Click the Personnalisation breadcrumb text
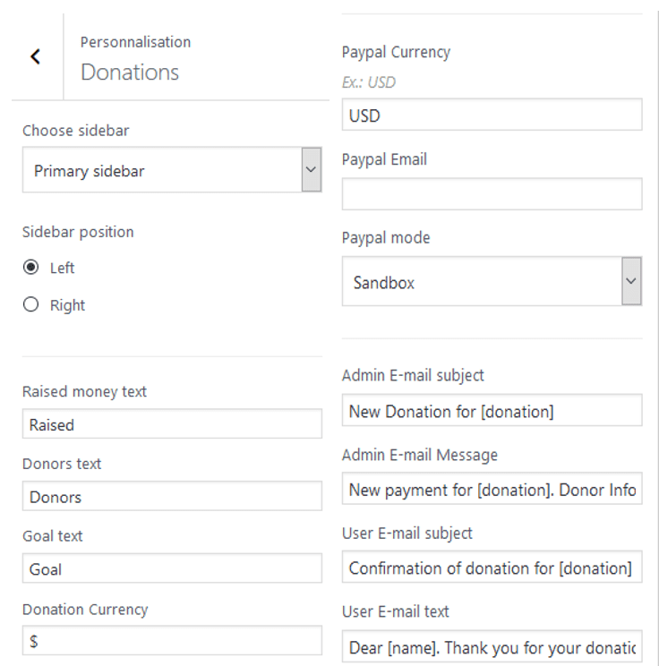Screen dimensions: 659x666 [135, 42]
